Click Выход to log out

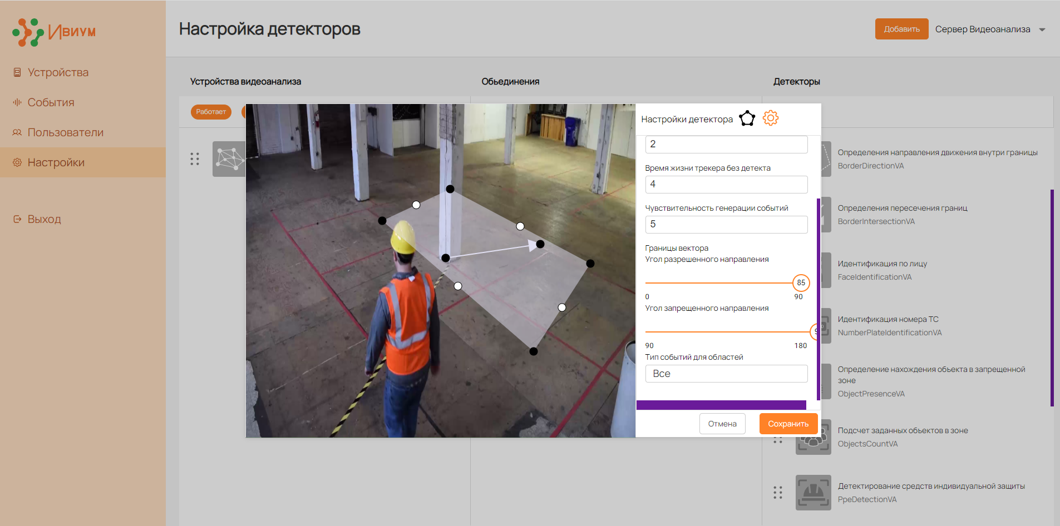pos(44,219)
